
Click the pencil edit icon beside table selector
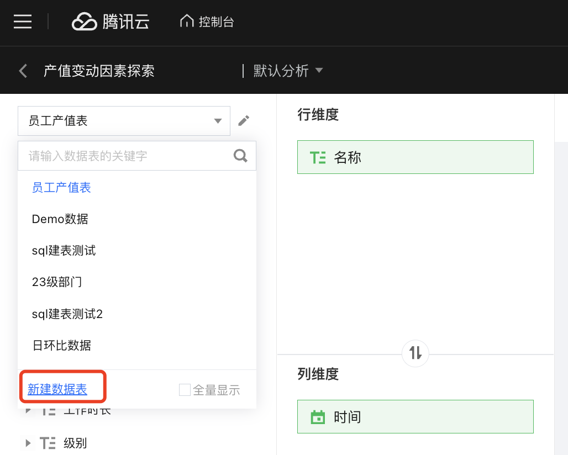[x=244, y=120]
